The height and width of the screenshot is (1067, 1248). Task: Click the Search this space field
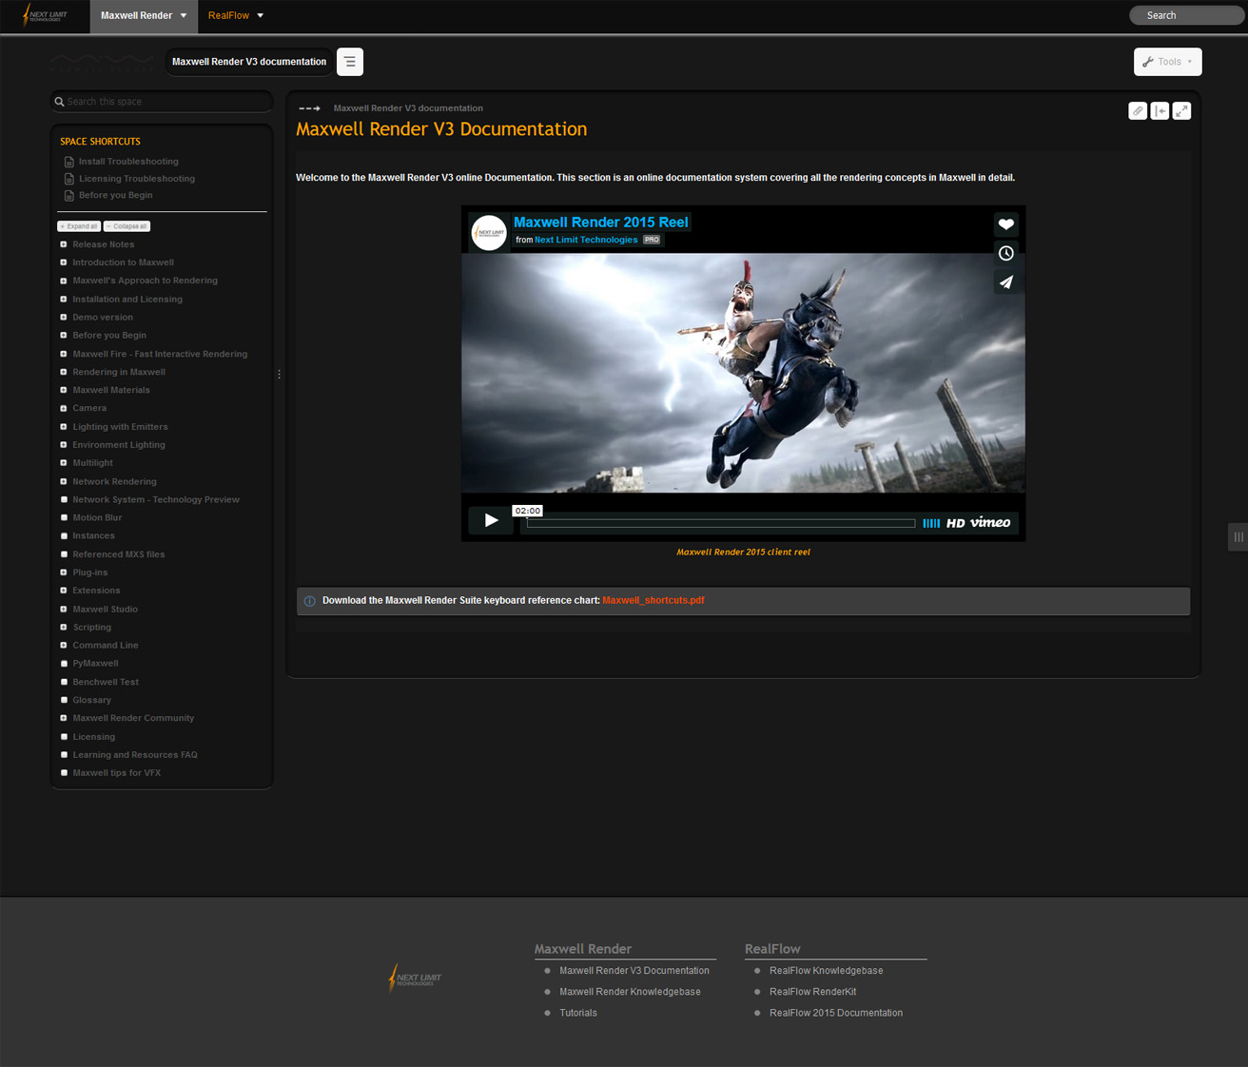pos(162,102)
